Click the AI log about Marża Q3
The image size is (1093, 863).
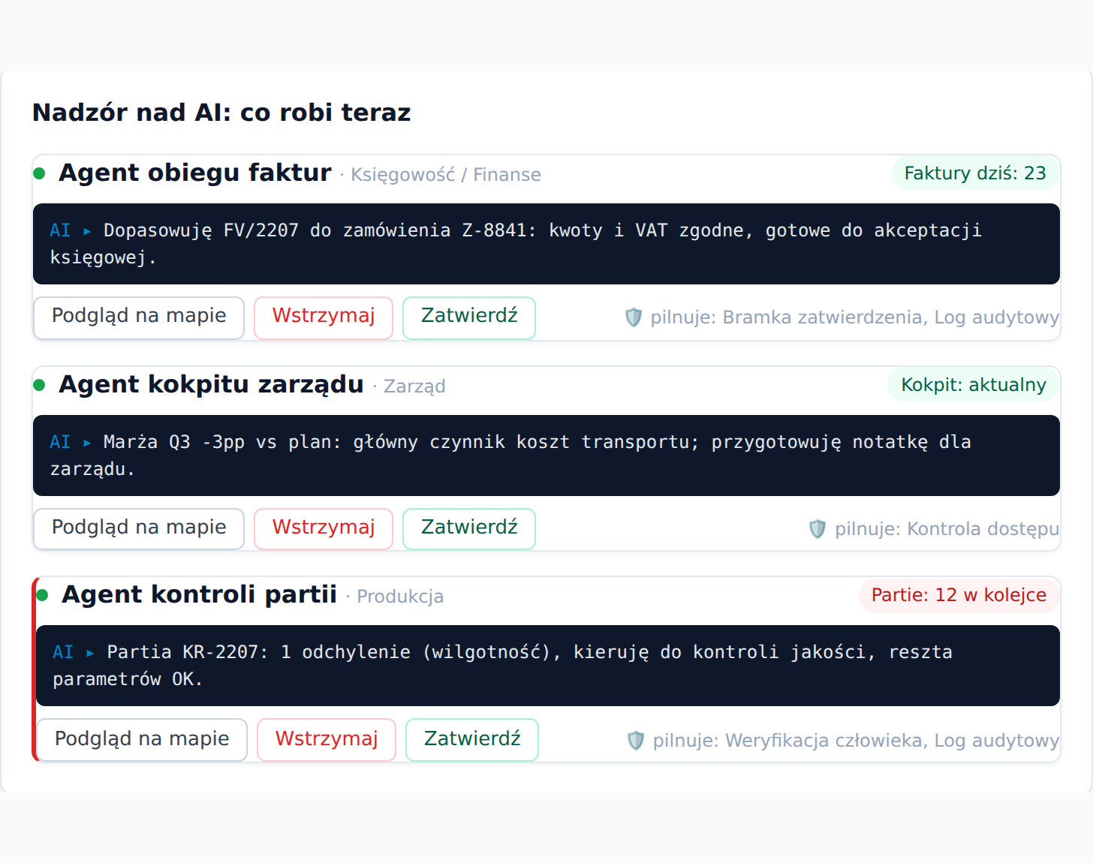(546, 456)
